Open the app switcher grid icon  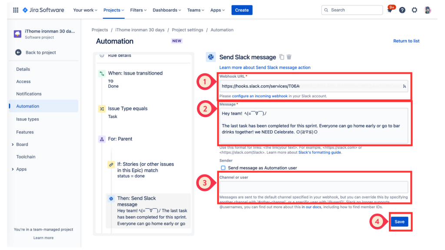coord(16,10)
